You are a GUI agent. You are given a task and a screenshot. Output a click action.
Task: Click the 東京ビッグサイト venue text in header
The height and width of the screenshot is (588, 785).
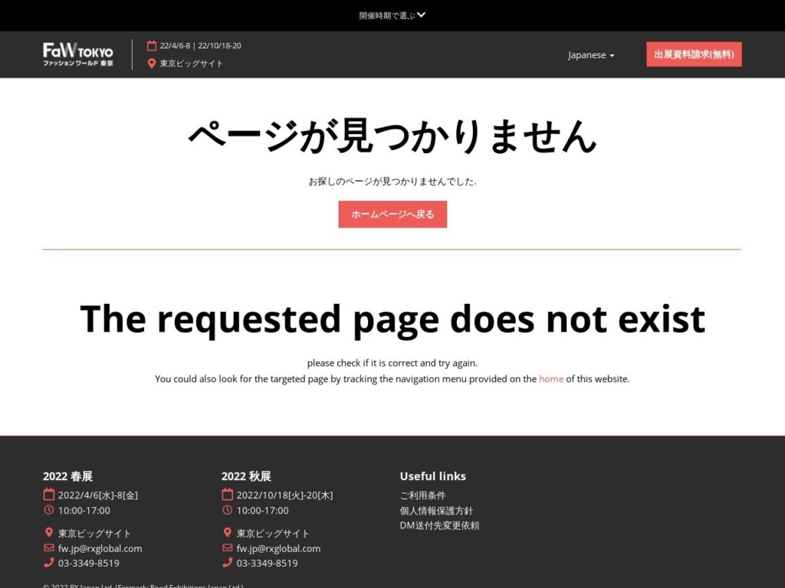tap(192, 64)
